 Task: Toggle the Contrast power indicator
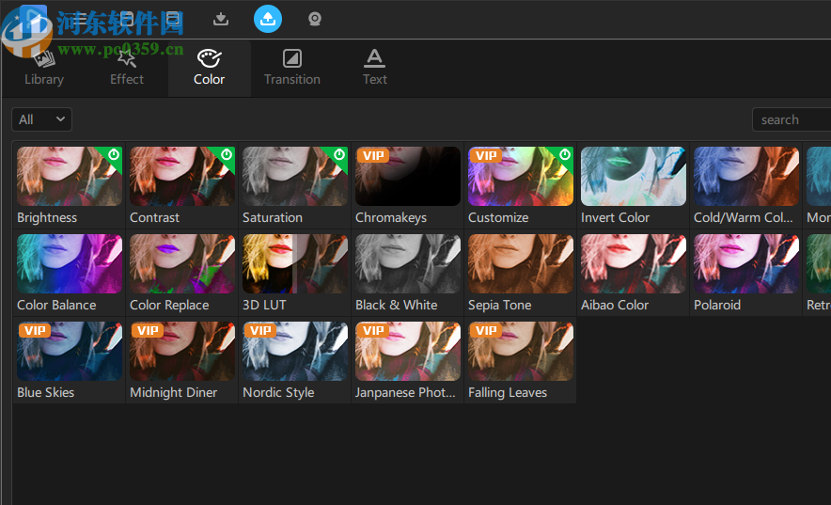click(227, 154)
